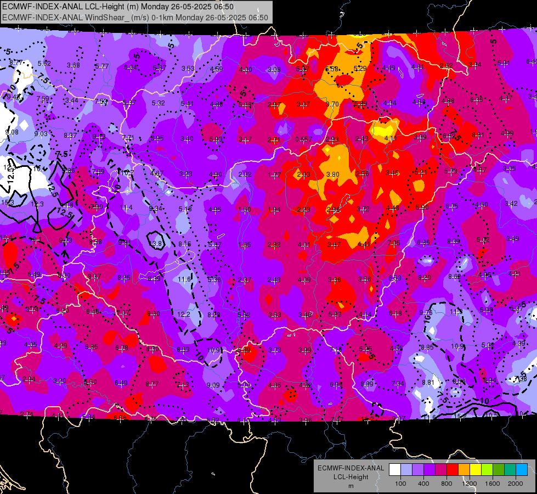The height and width of the screenshot is (494, 537).
Task: Click the grid value '1.50'
Action: [x=245, y=210]
